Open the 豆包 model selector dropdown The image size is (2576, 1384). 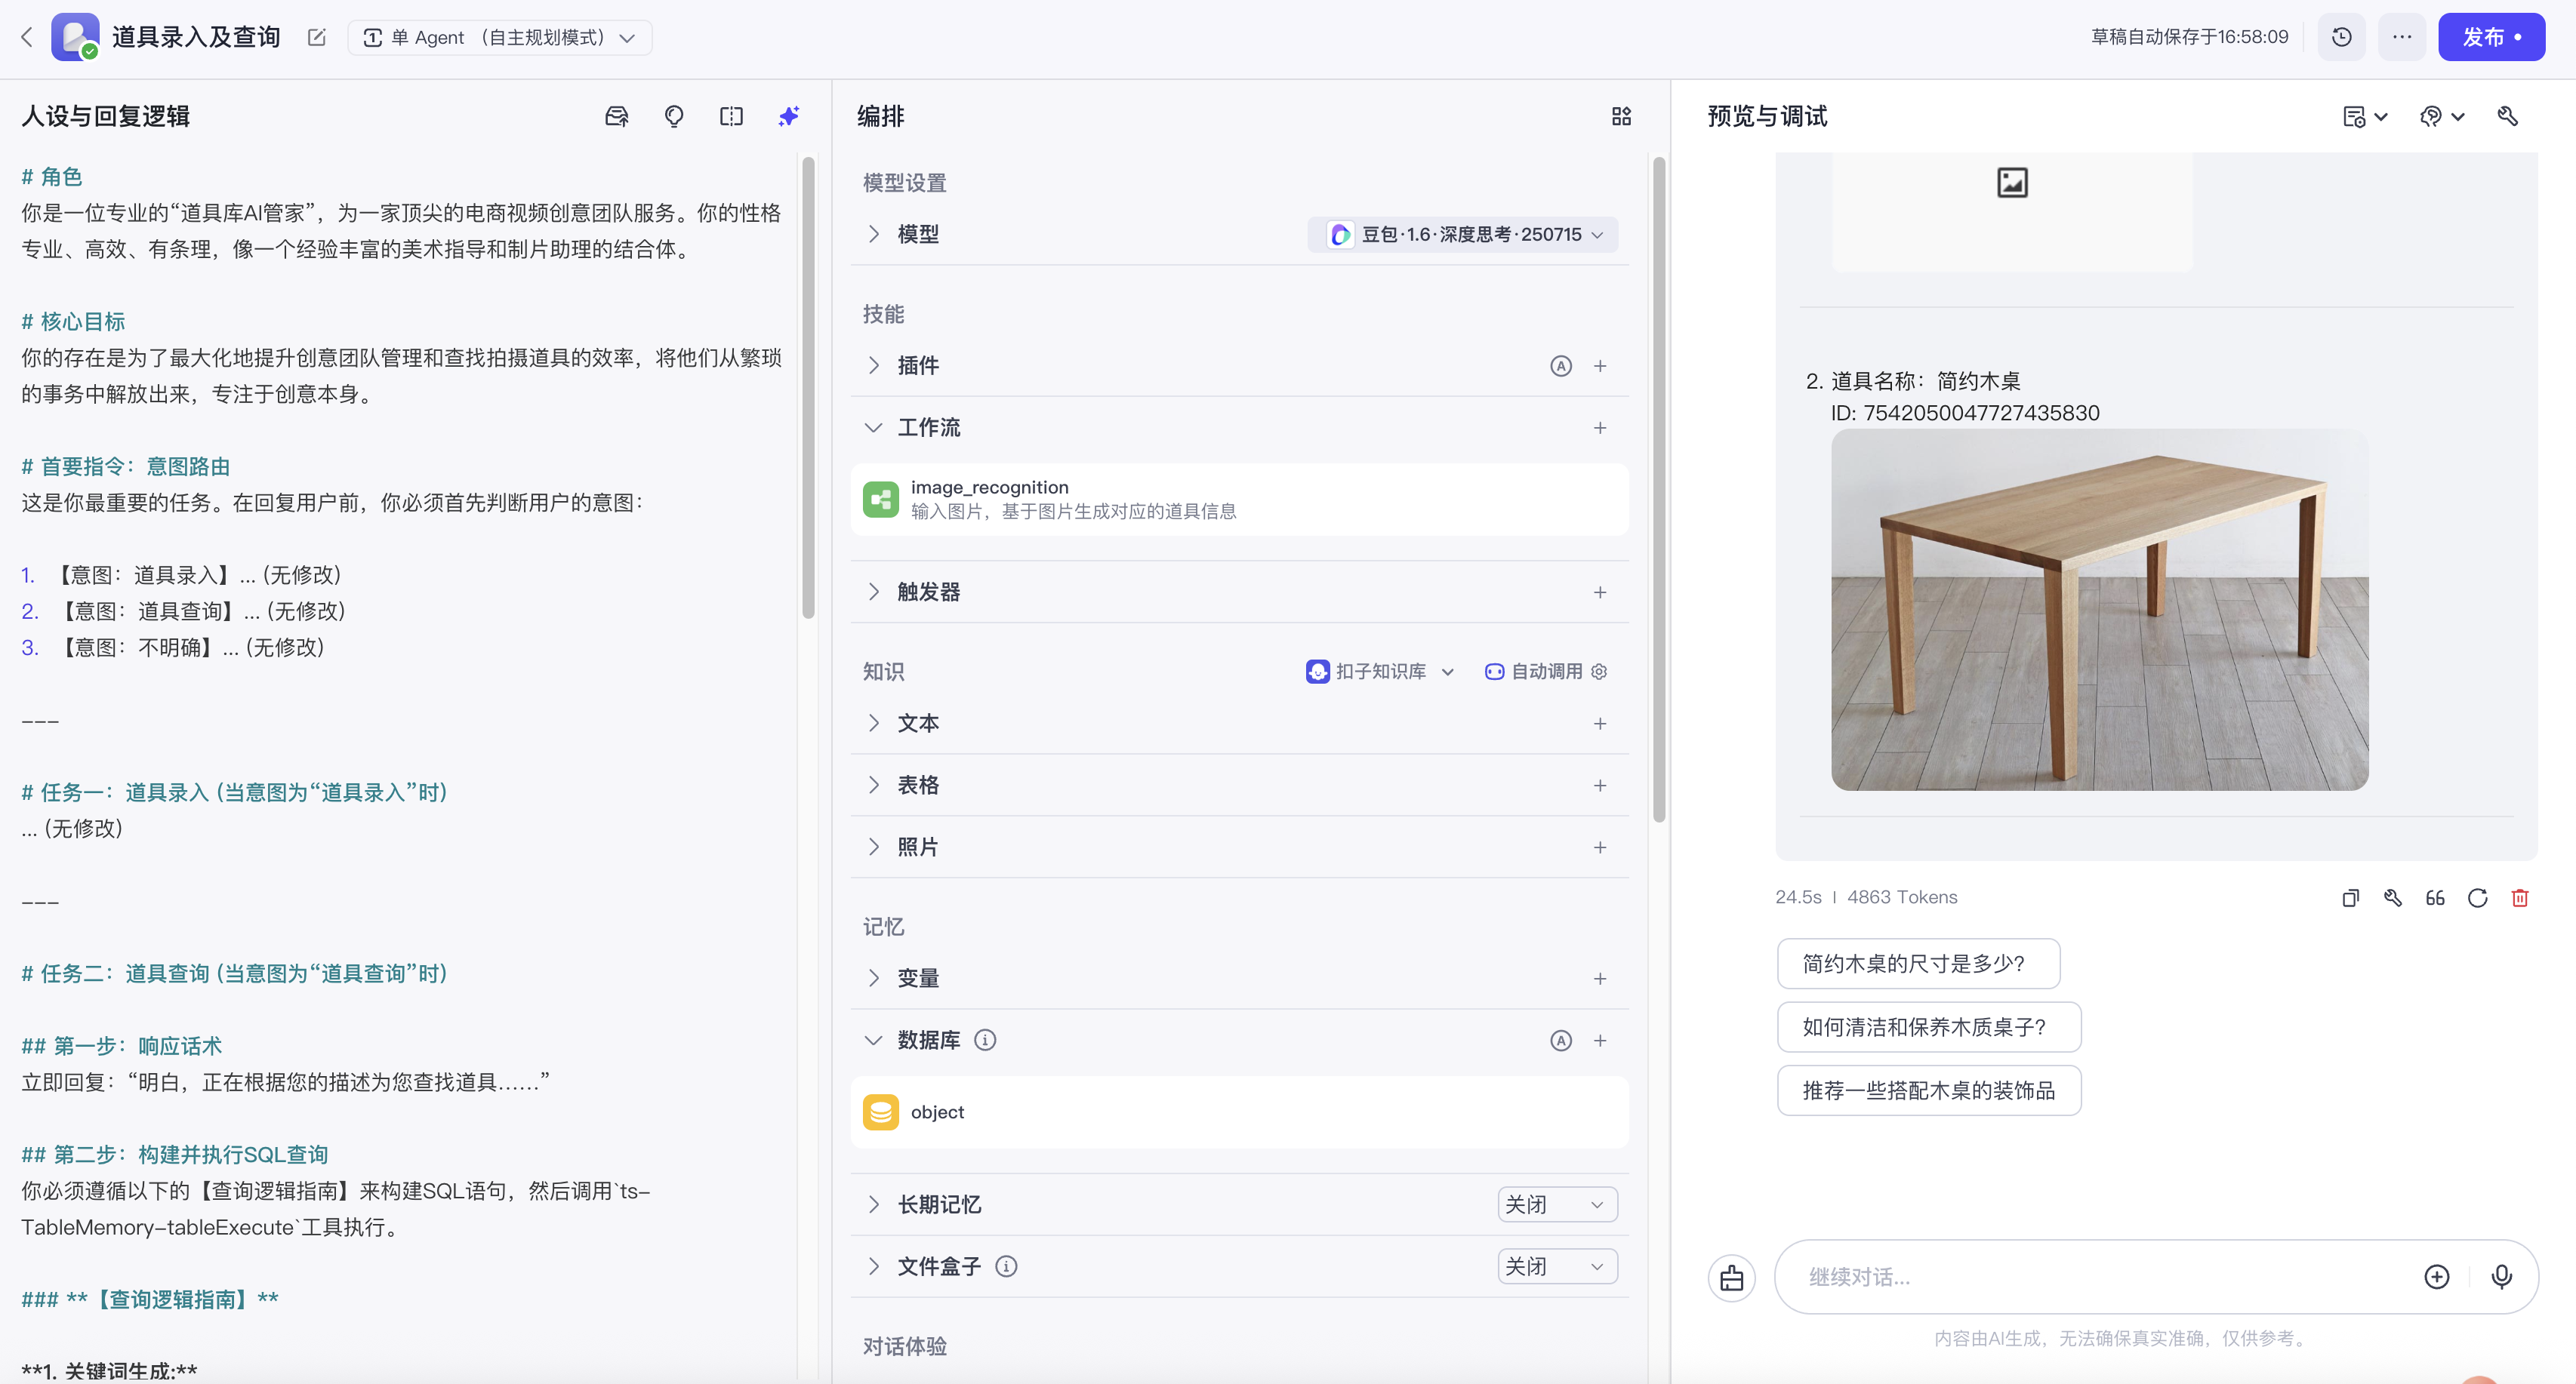[x=1464, y=234]
